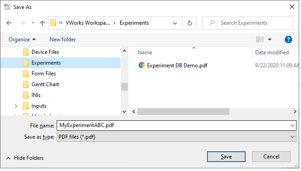
Task: Click Chrome icon of Experiment DB Demo.pdf
Action: click(141, 65)
